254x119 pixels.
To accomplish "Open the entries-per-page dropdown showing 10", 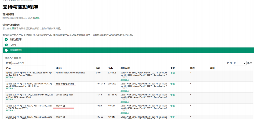I will (239, 63).
